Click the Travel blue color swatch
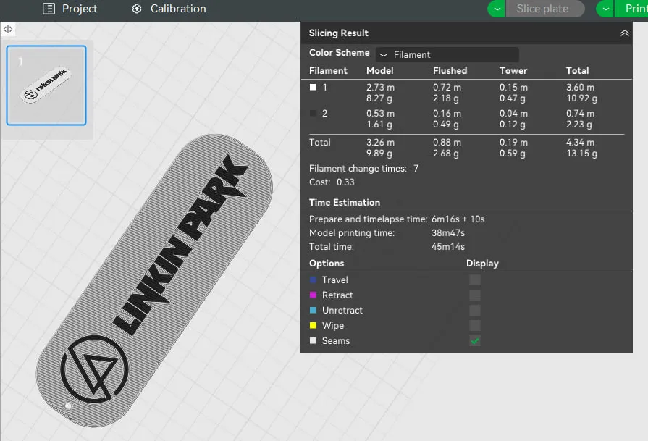 pyautogui.click(x=314, y=280)
